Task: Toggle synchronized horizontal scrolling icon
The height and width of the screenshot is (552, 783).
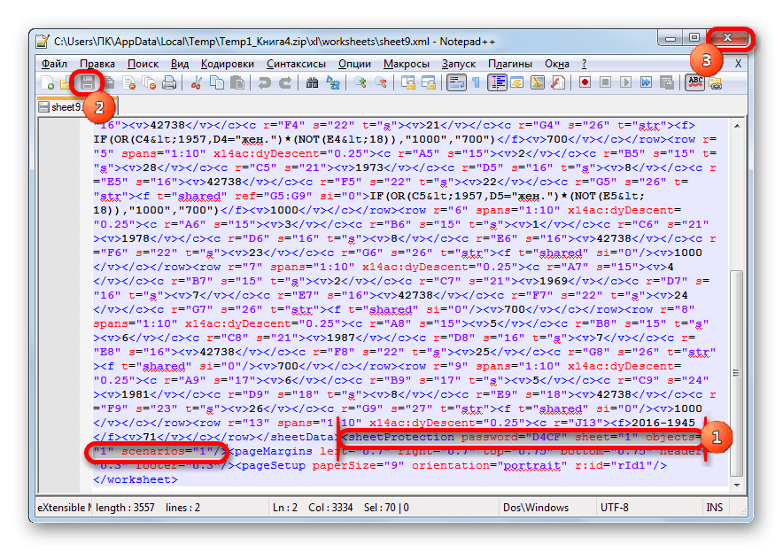Action: [x=429, y=82]
